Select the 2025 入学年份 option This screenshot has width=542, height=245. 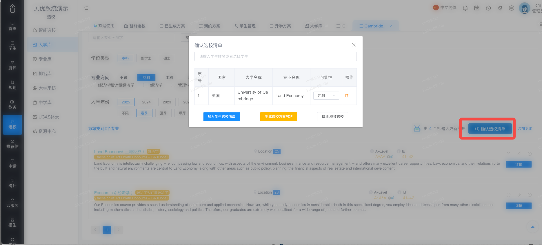click(126, 102)
